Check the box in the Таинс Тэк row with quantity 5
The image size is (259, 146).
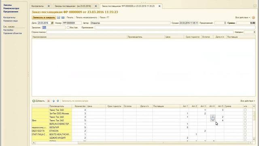[x=245, y=120]
